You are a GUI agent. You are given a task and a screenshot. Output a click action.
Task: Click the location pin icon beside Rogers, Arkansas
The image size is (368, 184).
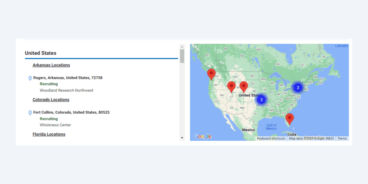30,78
